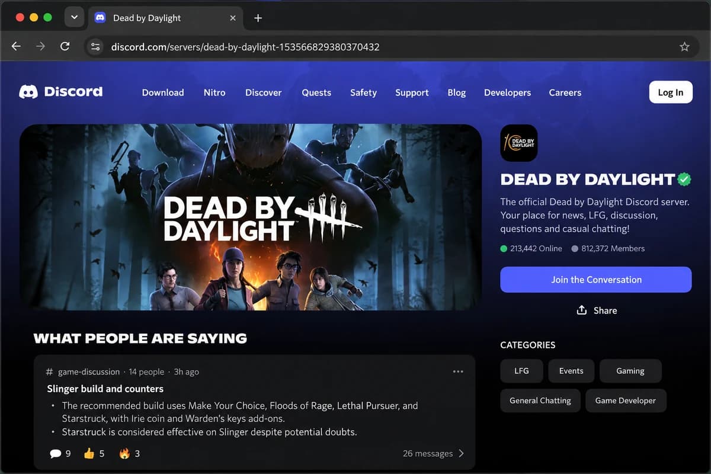
Task: Expand the 26 messages chevron
Action: click(462, 453)
